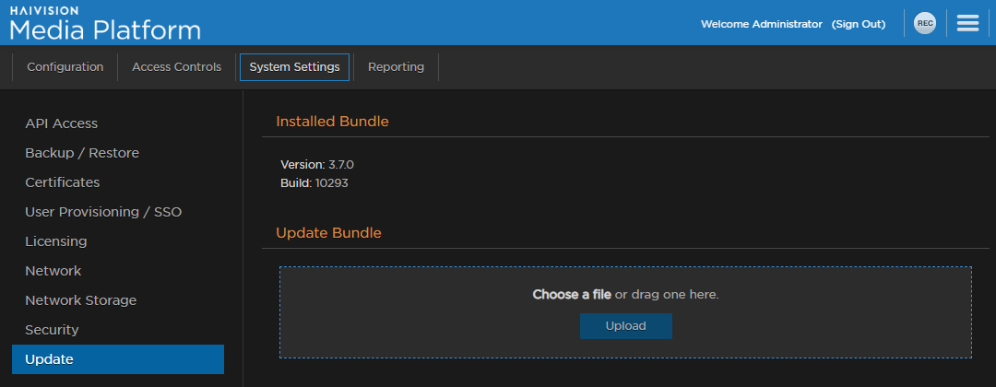
Task: Click the REC record icon
Action: coord(924,24)
